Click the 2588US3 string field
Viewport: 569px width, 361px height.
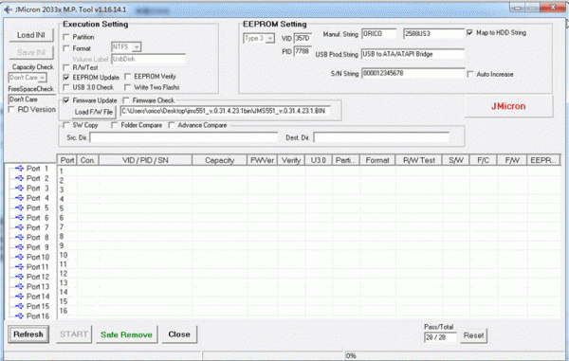point(433,34)
